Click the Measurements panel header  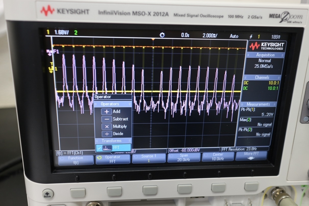click(x=258, y=104)
